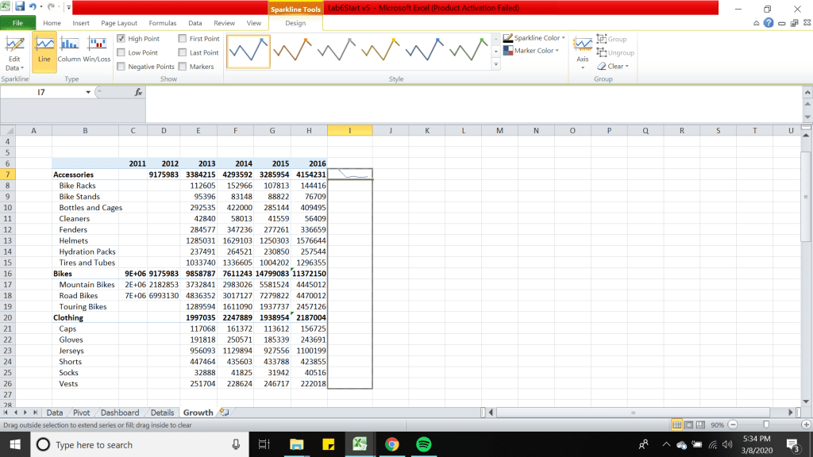
Task: Open the Page Layout ribbon tab
Action: coord(119,23)
